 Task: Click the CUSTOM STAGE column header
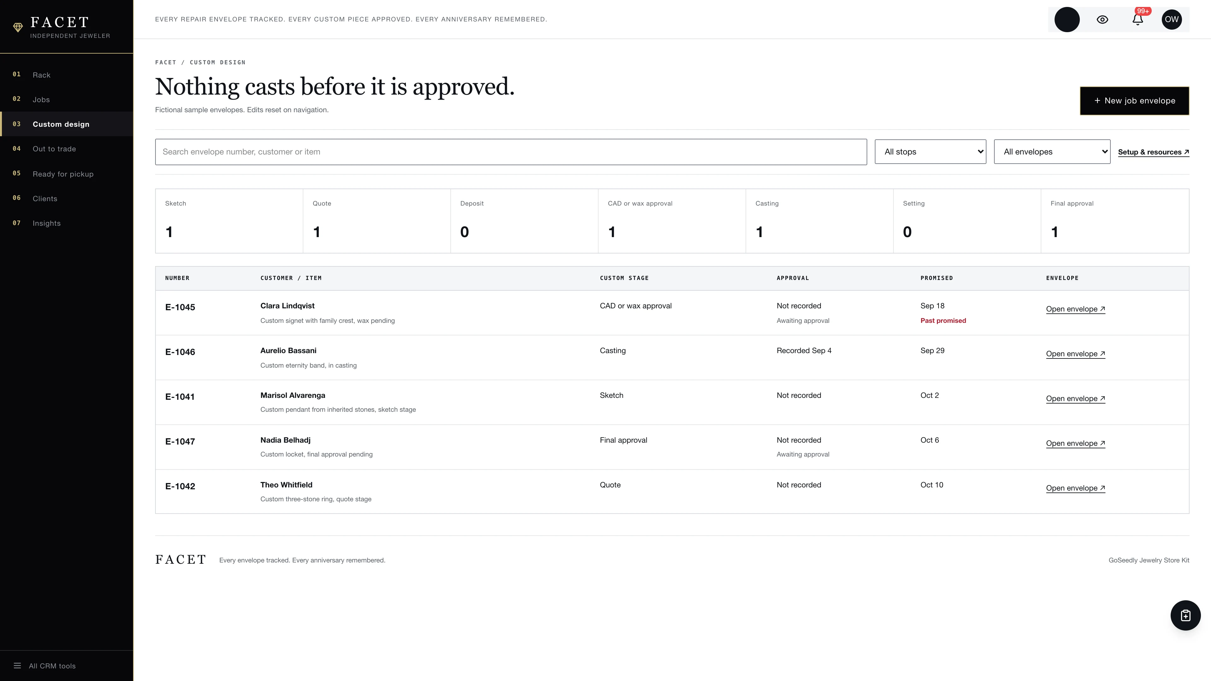pyautogui.click(x=624, y=278)
